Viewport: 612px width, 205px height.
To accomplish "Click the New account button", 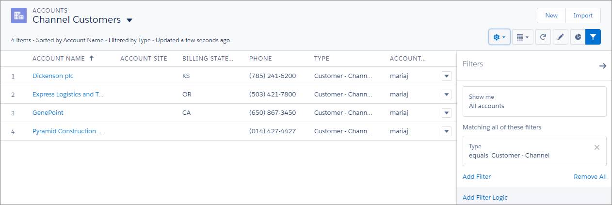I will coord(551,16).
